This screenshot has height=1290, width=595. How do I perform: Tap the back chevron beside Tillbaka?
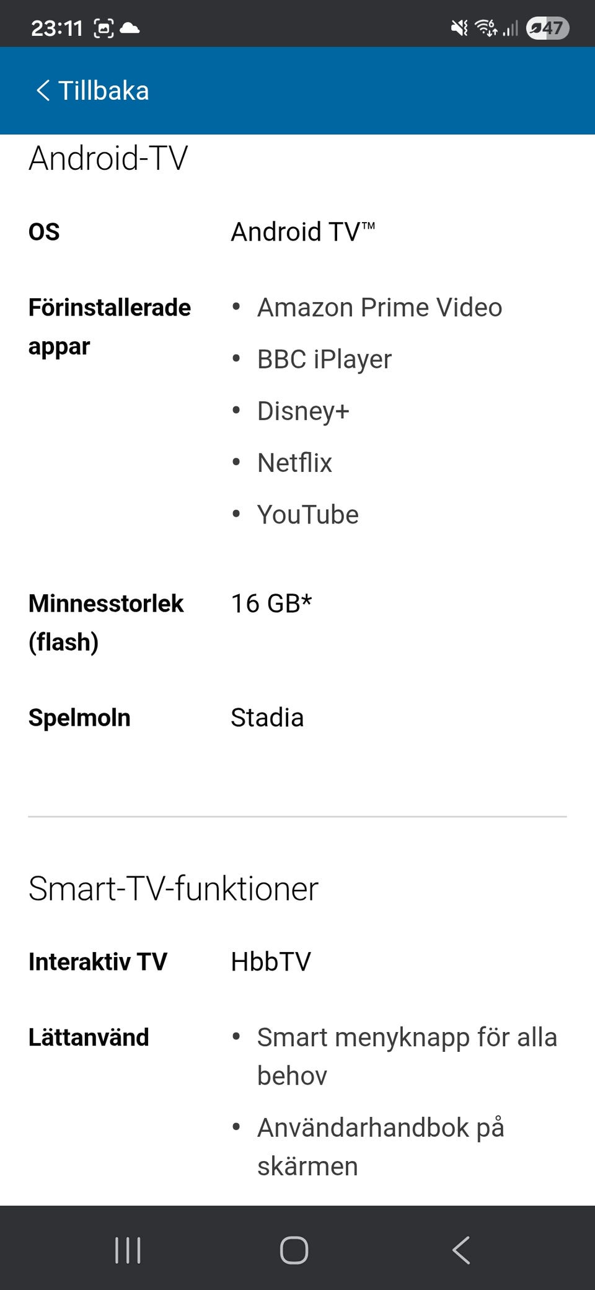tap(43, 91)
